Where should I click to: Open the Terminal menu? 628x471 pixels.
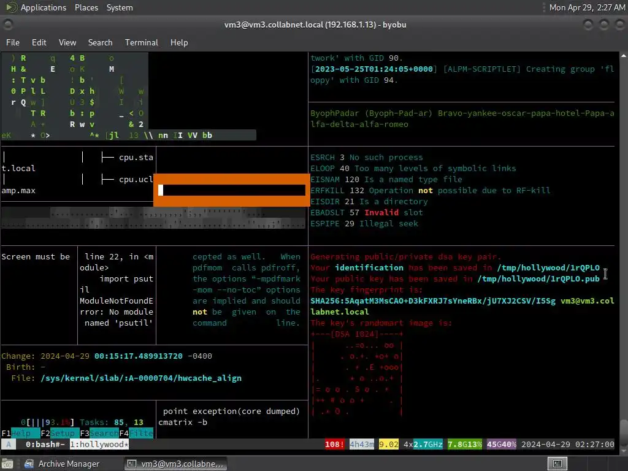pos(142,42)
